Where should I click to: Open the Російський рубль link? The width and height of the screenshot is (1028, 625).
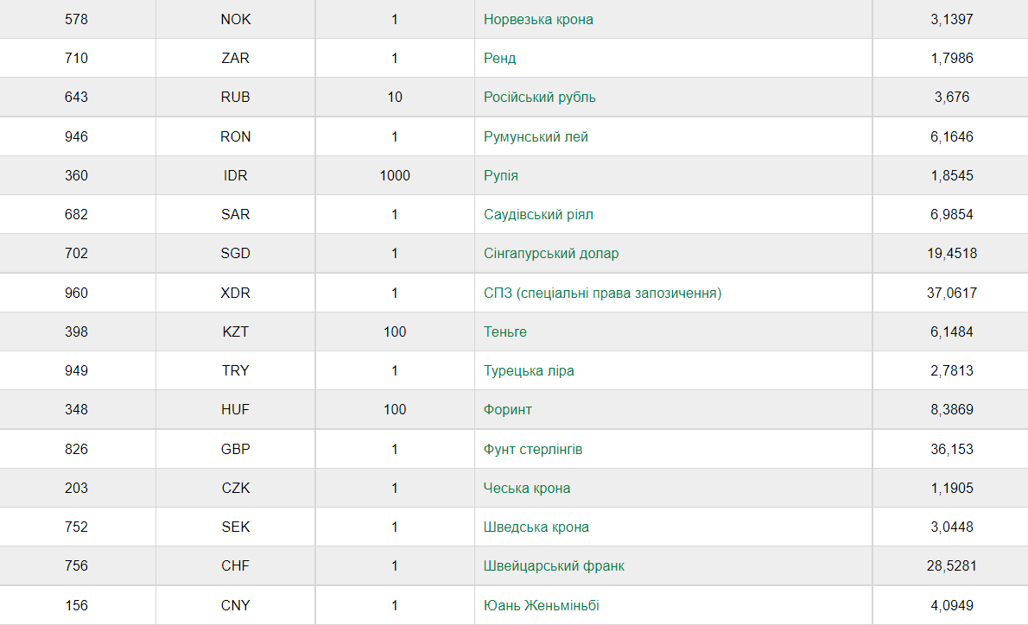point(539,98)
